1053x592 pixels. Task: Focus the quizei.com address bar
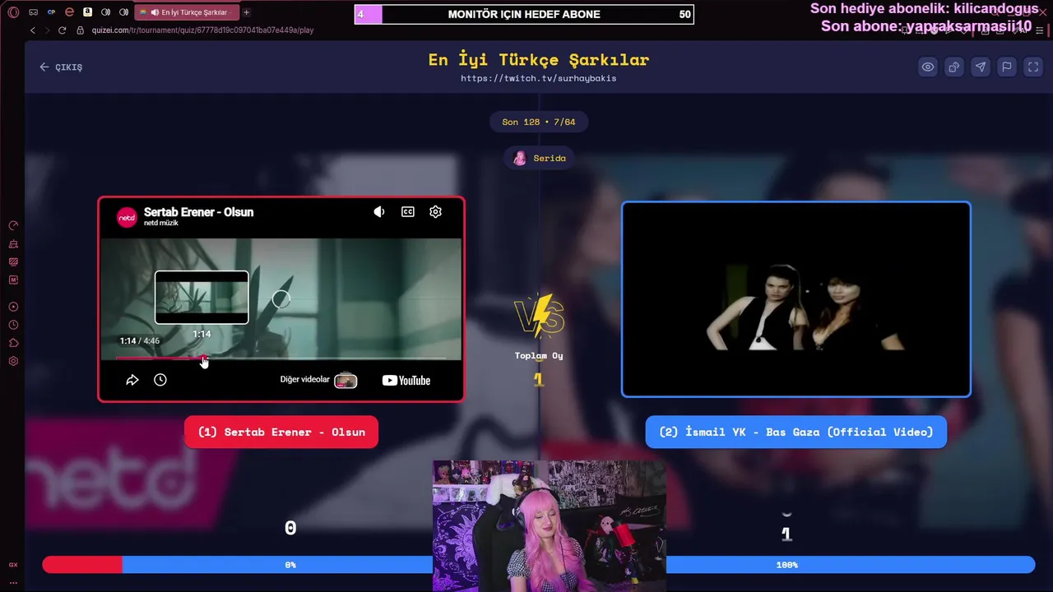point(202,30)
